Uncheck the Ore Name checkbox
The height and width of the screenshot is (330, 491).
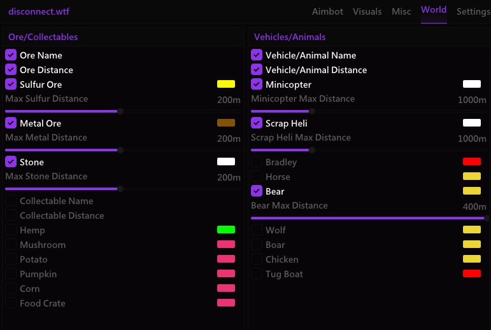[11, 55]
